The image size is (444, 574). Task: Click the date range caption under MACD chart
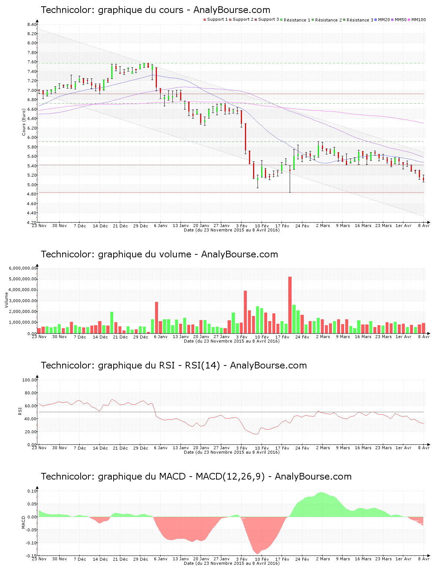tap(232, 563)
